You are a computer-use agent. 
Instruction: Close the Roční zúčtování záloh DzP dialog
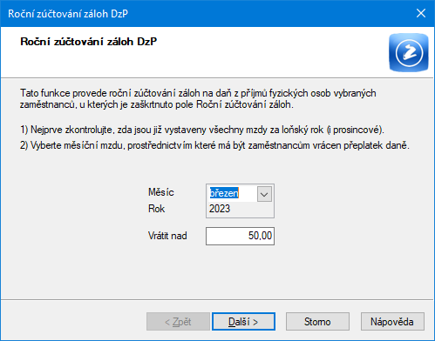pyautogui.click(x=421, y=13)
